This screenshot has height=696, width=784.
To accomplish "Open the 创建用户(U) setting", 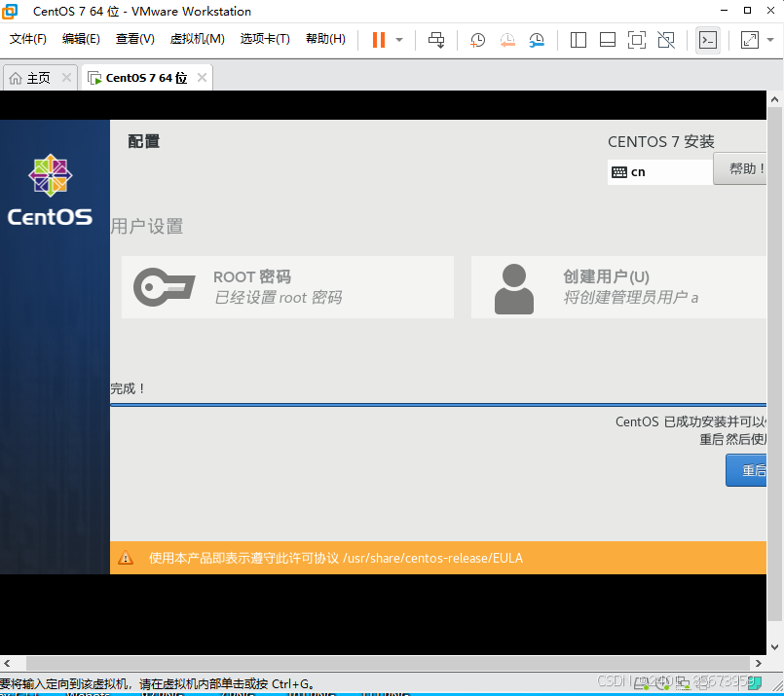I will tap(618, 287).
